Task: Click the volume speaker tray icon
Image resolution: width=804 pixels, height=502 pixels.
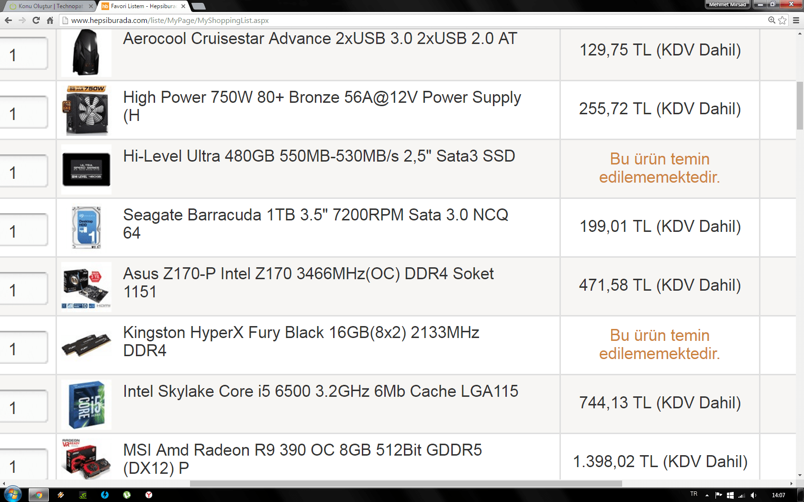Action: click(753, 495)
